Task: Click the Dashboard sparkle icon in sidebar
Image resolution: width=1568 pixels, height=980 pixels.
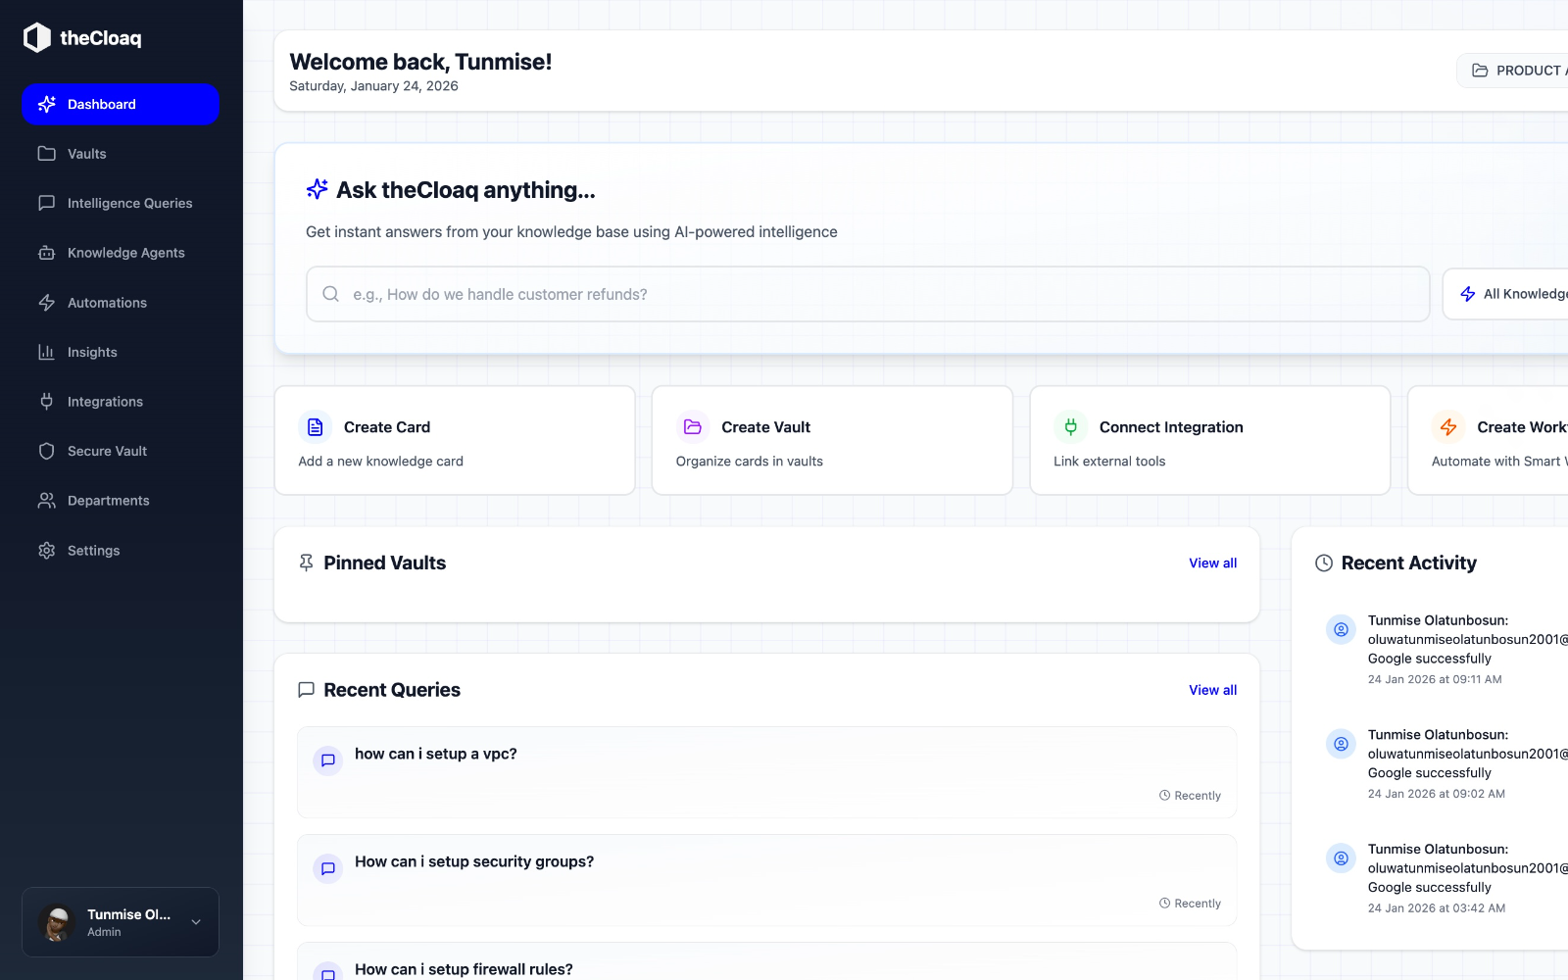Action: coord(46,104)
